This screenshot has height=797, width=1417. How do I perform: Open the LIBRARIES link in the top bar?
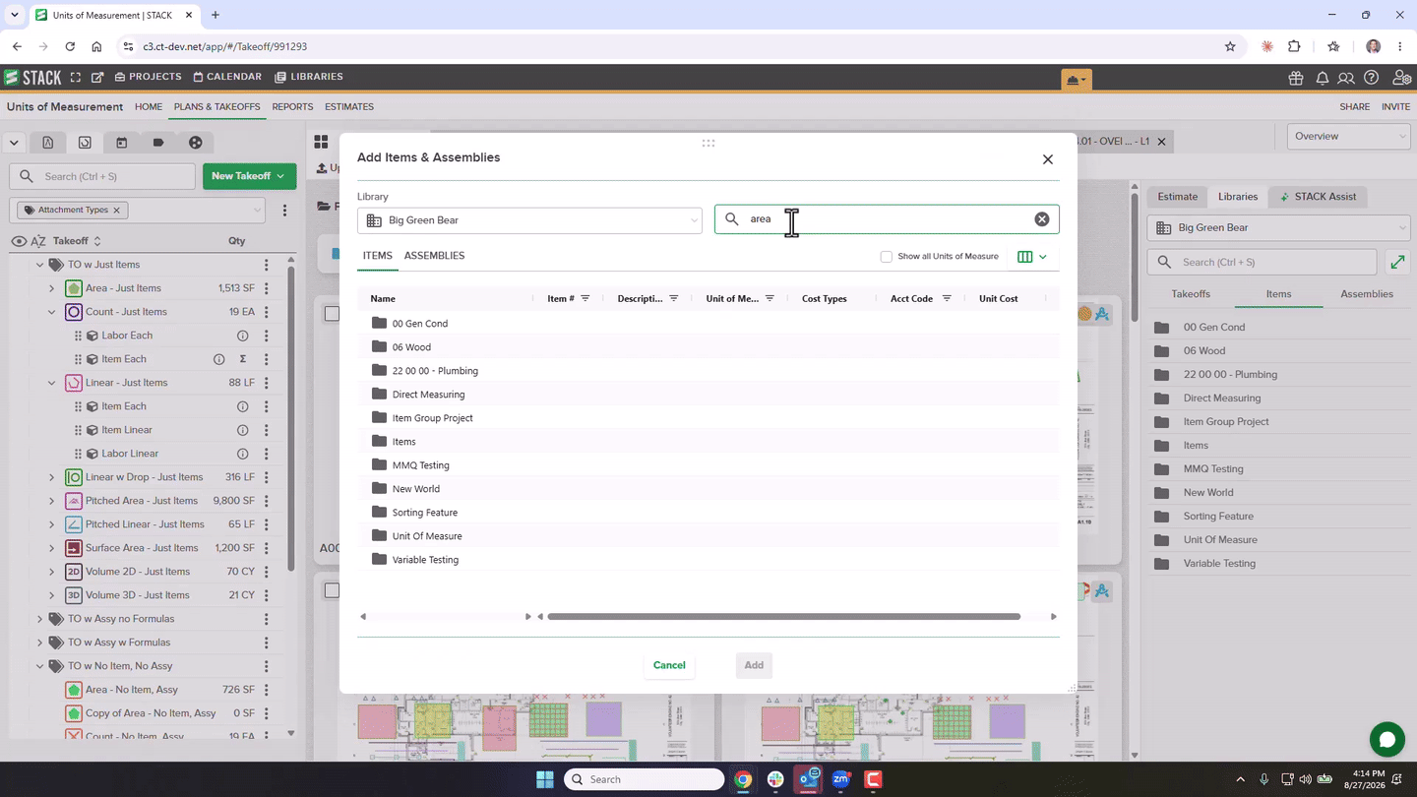(x=309, y=77)
